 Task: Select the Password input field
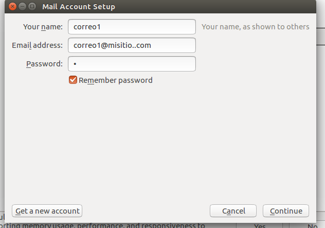pos(132,64)
